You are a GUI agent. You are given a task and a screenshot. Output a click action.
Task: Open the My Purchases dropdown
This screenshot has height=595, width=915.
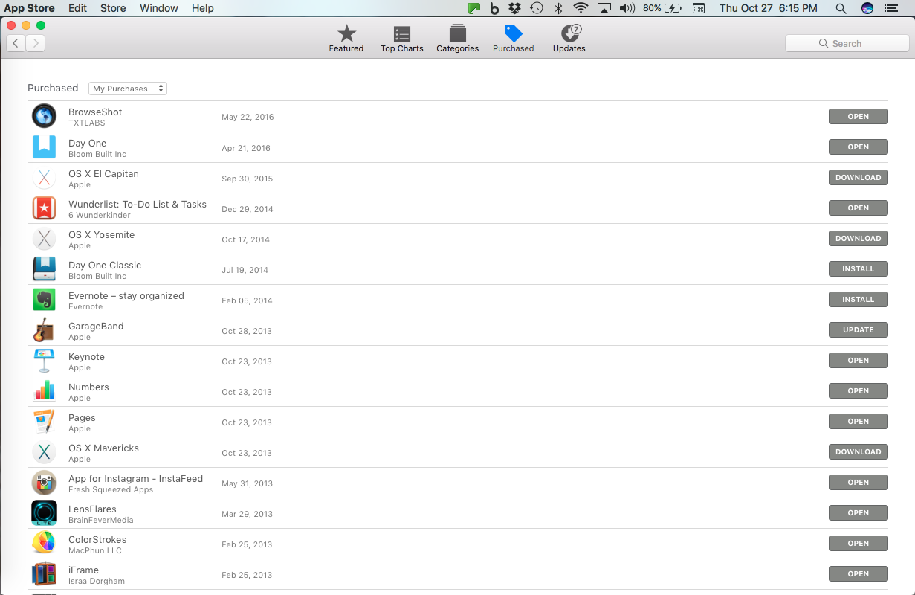(128, 89)
